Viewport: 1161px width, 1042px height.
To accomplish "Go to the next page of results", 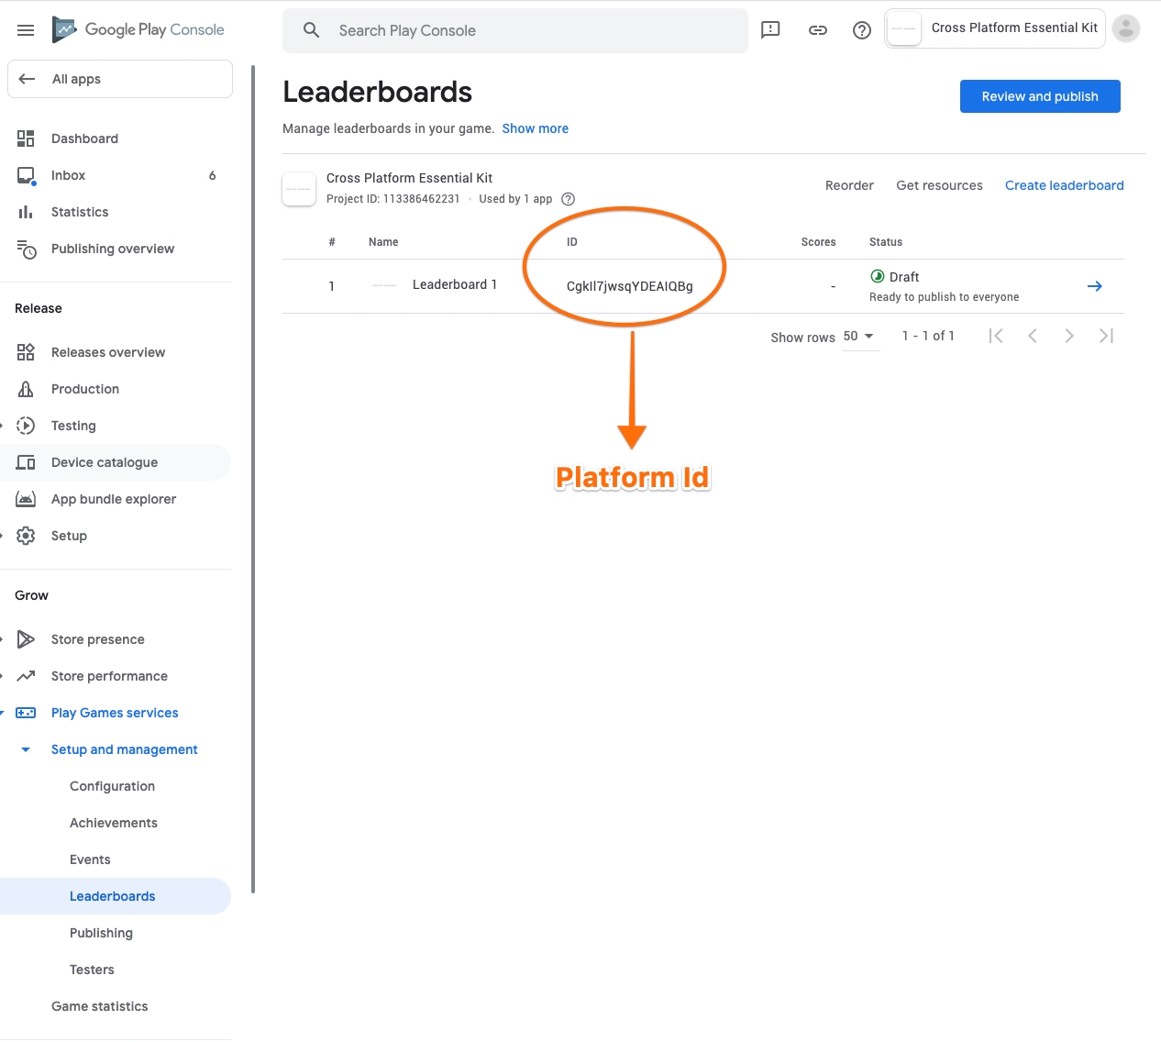I will pos(1069,336).
